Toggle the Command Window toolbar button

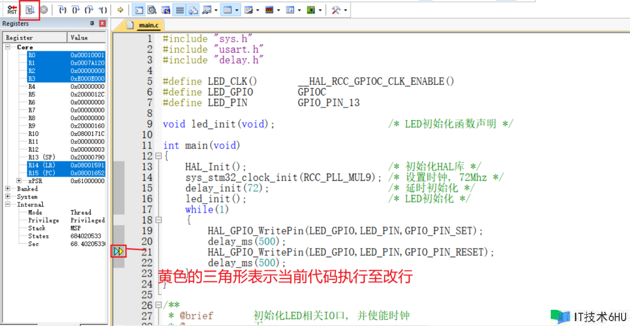[139, 10]
